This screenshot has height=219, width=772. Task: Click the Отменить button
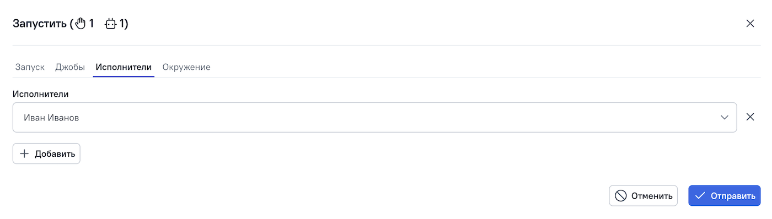[643, 195]
